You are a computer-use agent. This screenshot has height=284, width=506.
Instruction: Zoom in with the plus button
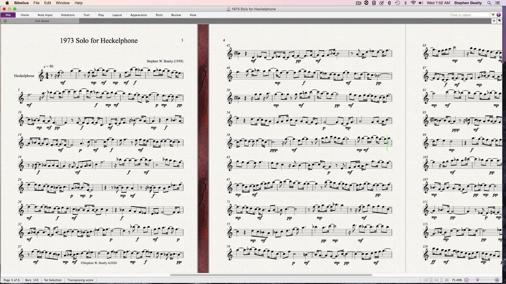497,280
